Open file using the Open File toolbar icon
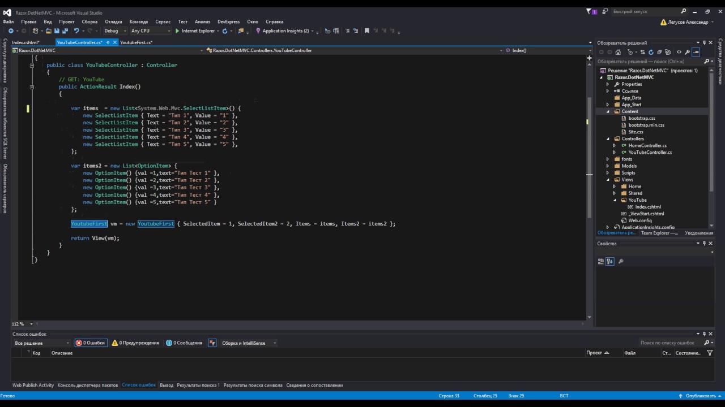 (x=49, y=31)
